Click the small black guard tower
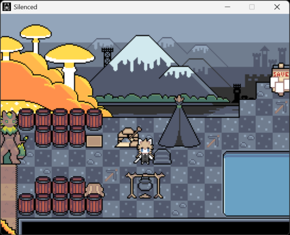The height and width of the screenshot is (235, 290). tap(237, 92)
